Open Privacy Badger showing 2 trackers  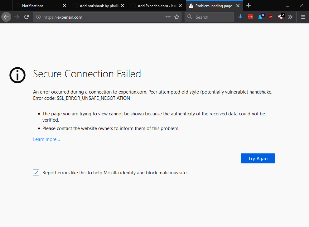280,17
